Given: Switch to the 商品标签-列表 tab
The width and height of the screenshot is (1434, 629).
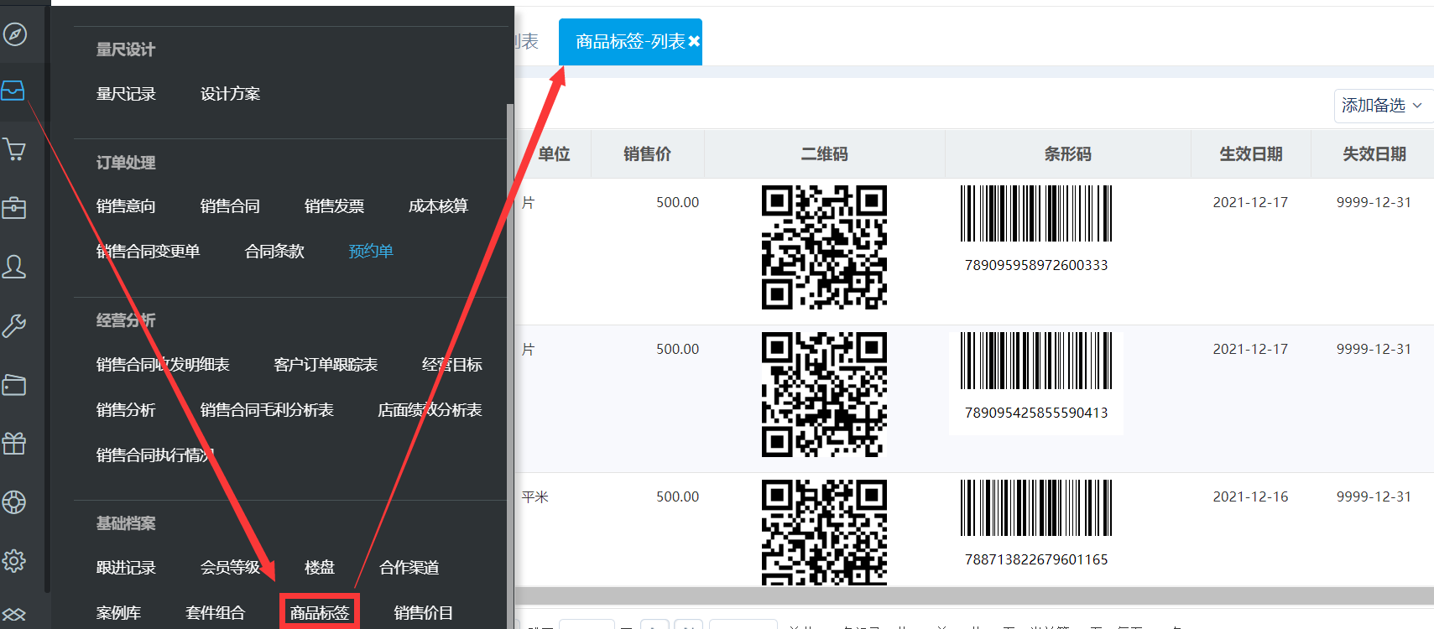Looking at the screenshot, I should point(630,41).
